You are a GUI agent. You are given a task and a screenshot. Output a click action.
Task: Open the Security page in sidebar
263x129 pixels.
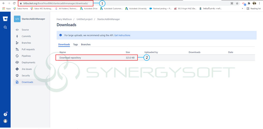coord(26,75)
